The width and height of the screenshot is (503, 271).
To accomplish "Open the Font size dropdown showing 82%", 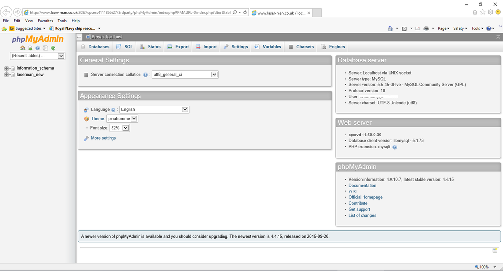I will pos(119,128).
